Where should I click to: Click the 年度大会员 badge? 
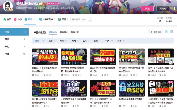(x=54, y=4)
